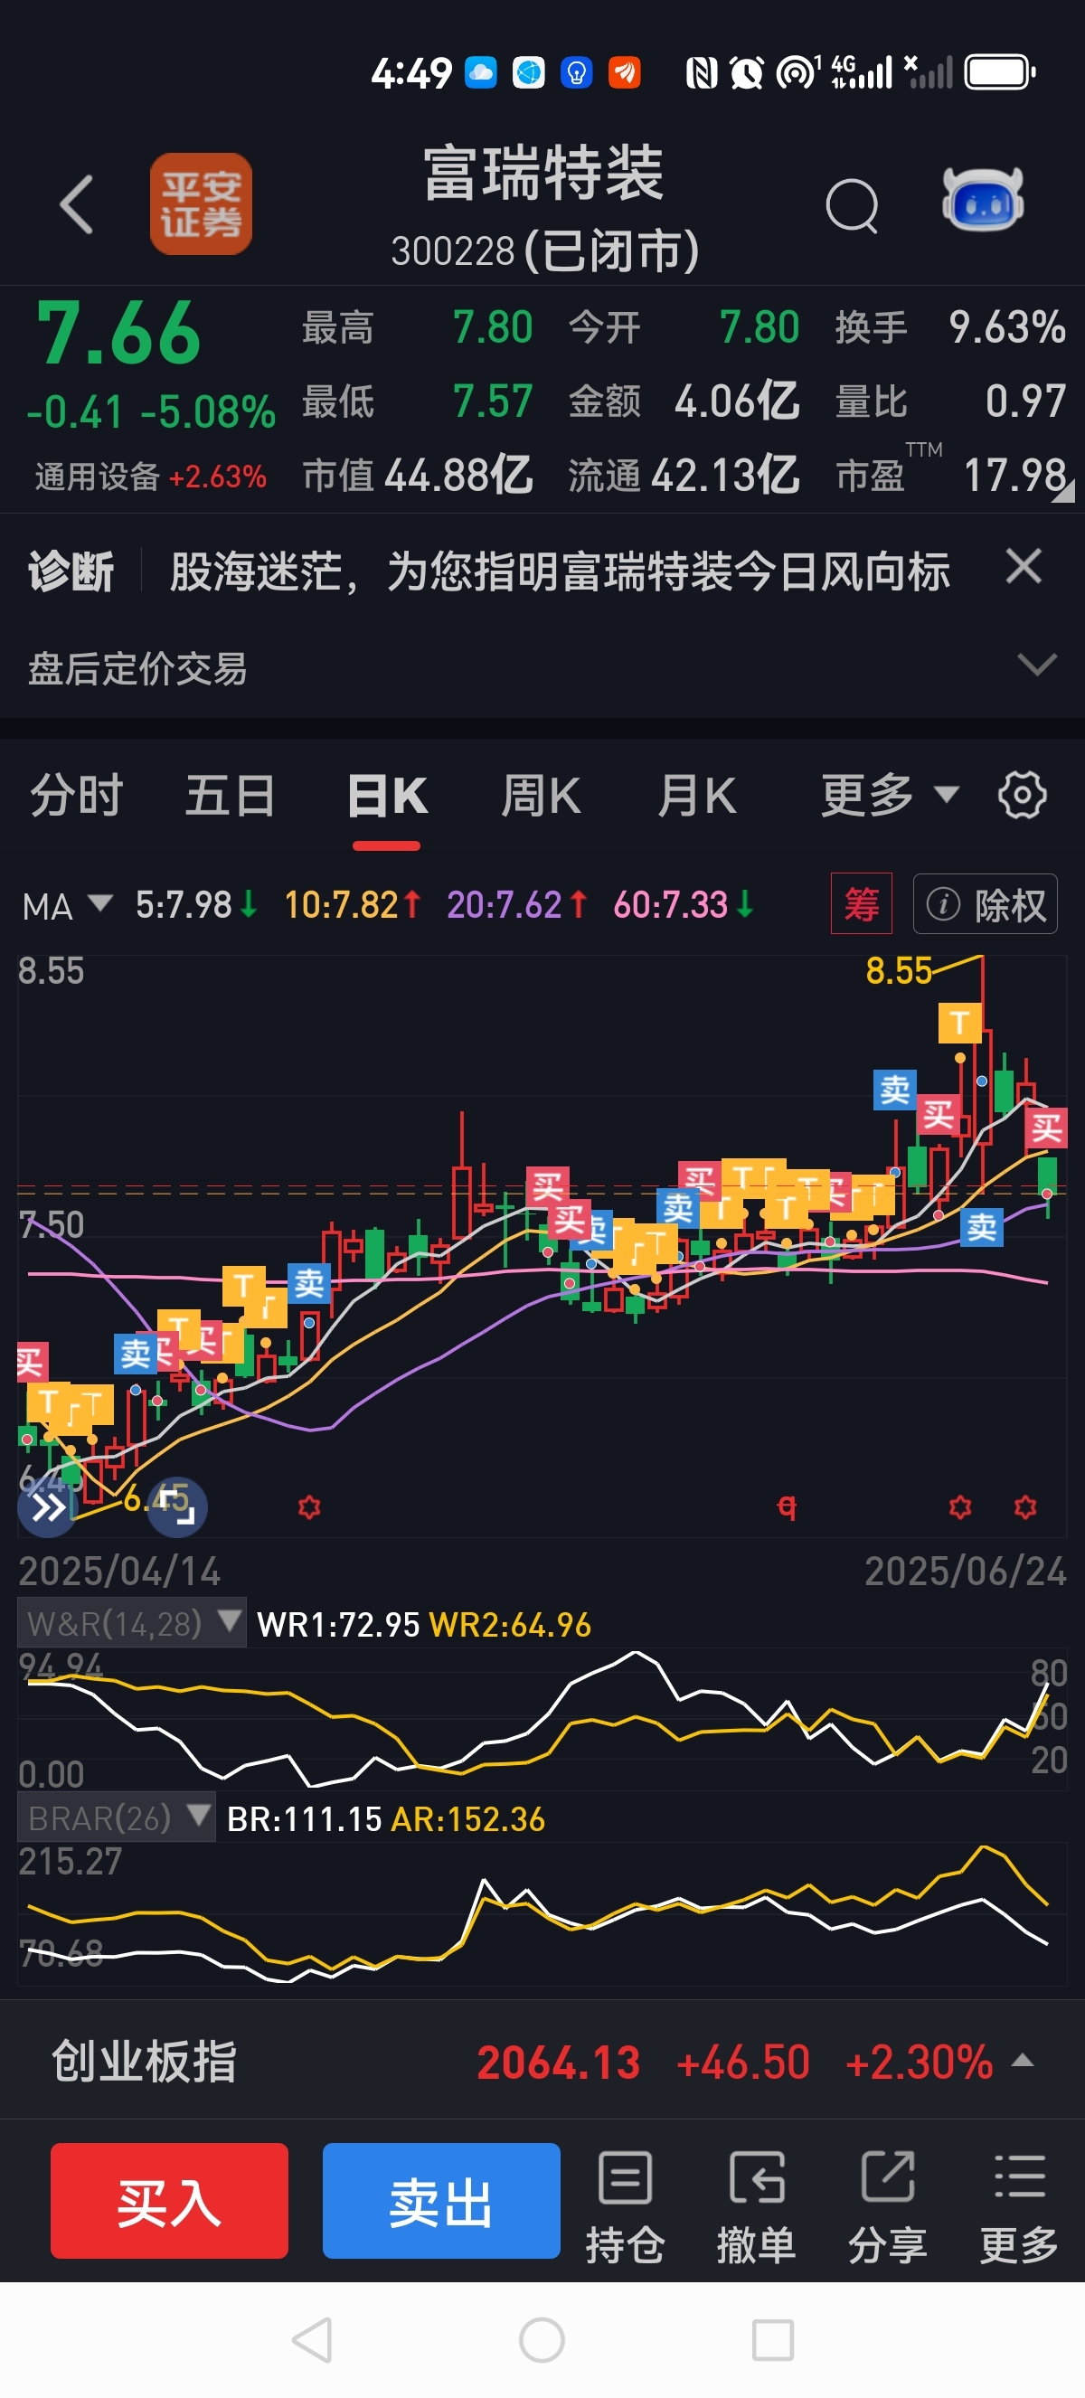
Task: Open 撤单 cancel order icon
Action: [x=756, y=2207]
